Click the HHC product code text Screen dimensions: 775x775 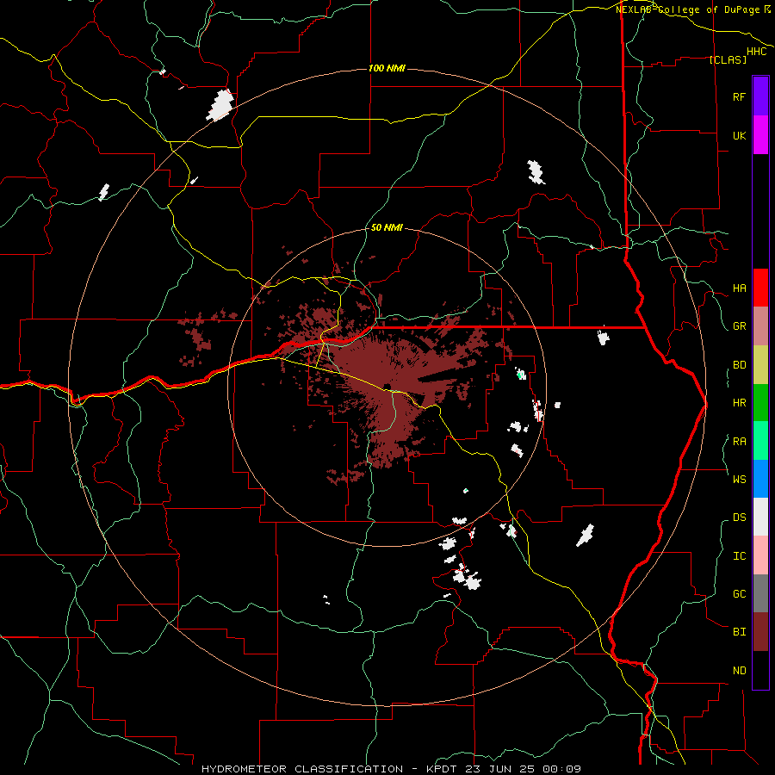[x=756, y=52]
